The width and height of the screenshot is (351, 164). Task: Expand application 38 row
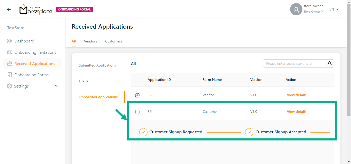(137, 95)
